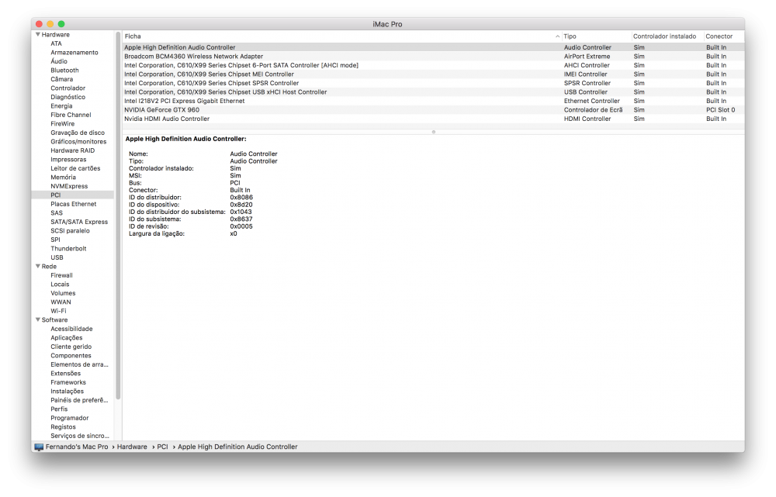Select the Chipset MEI Controller row
Image resolution: width=776 pixels, height=497 pixels.
click(433, 74)
